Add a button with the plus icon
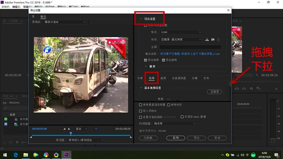Screen dimensions: 283x159 pyautogui.click(x=276, y=89)
